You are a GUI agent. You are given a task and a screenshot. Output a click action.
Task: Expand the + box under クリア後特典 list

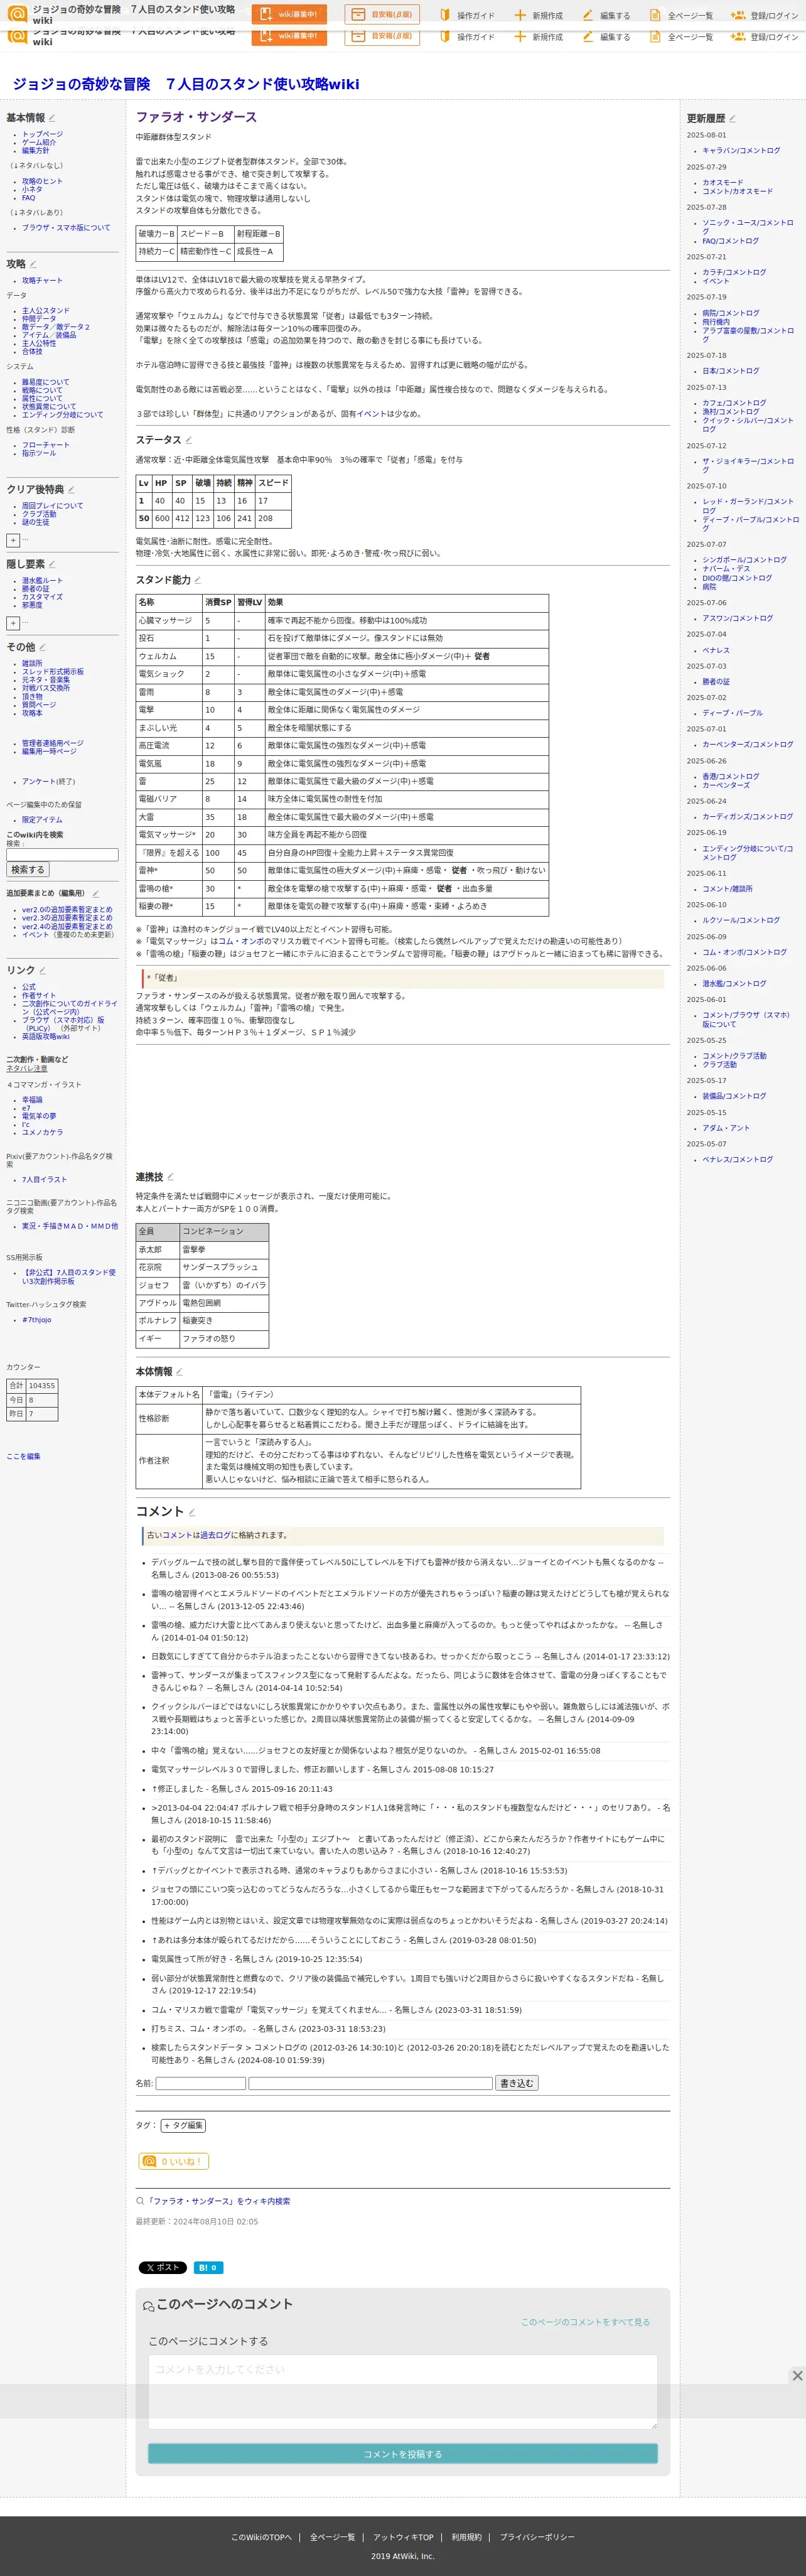13,540
